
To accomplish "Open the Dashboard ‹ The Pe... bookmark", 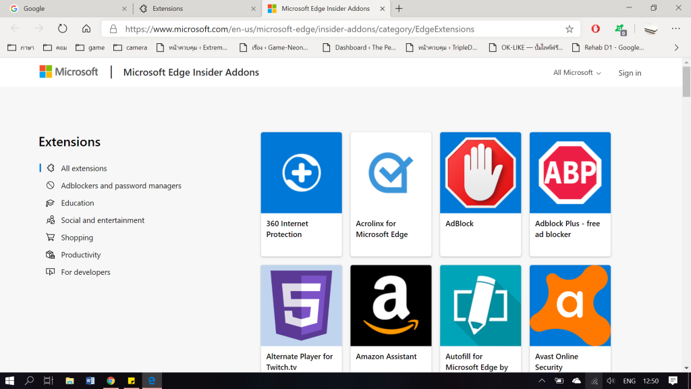I will 360,48.
